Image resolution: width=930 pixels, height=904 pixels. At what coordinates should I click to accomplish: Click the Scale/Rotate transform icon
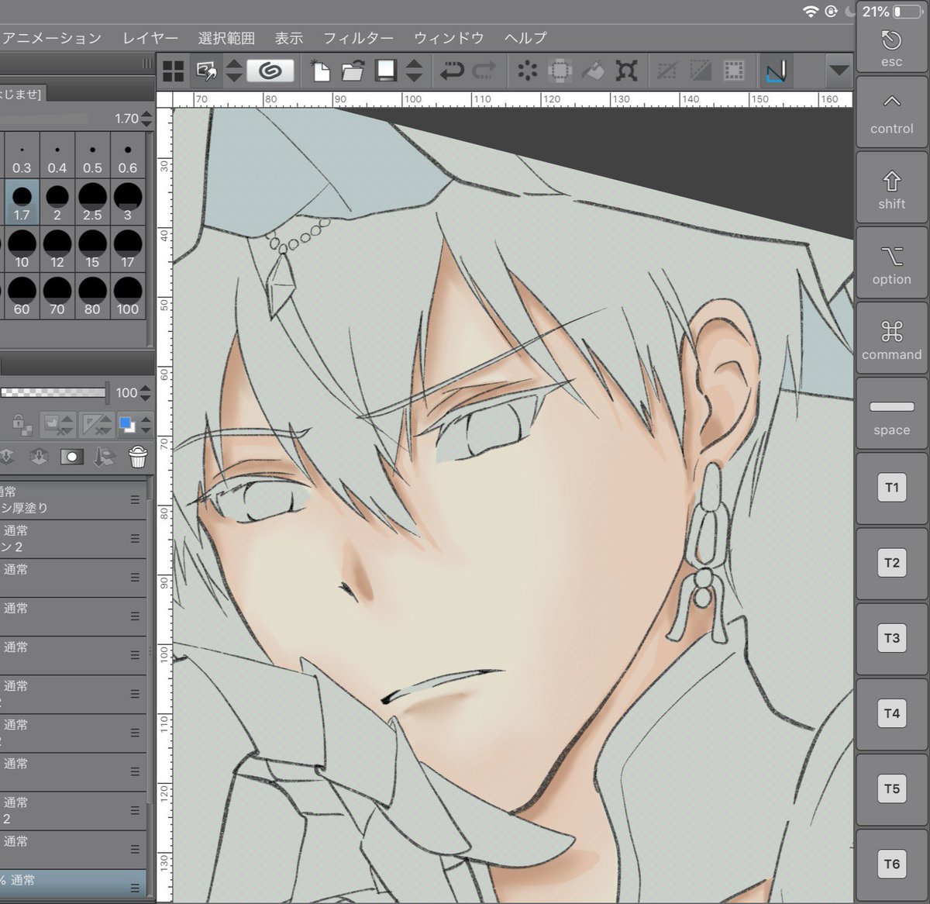coord(626,71)
